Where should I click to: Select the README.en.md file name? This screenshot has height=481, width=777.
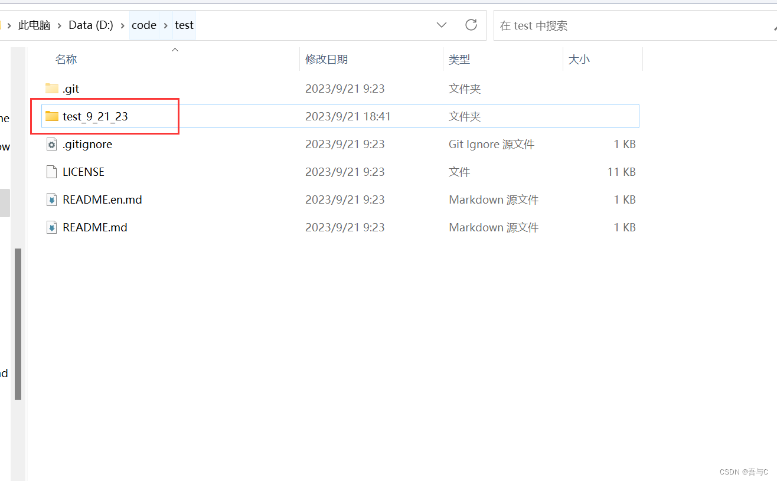click(102, 199)
